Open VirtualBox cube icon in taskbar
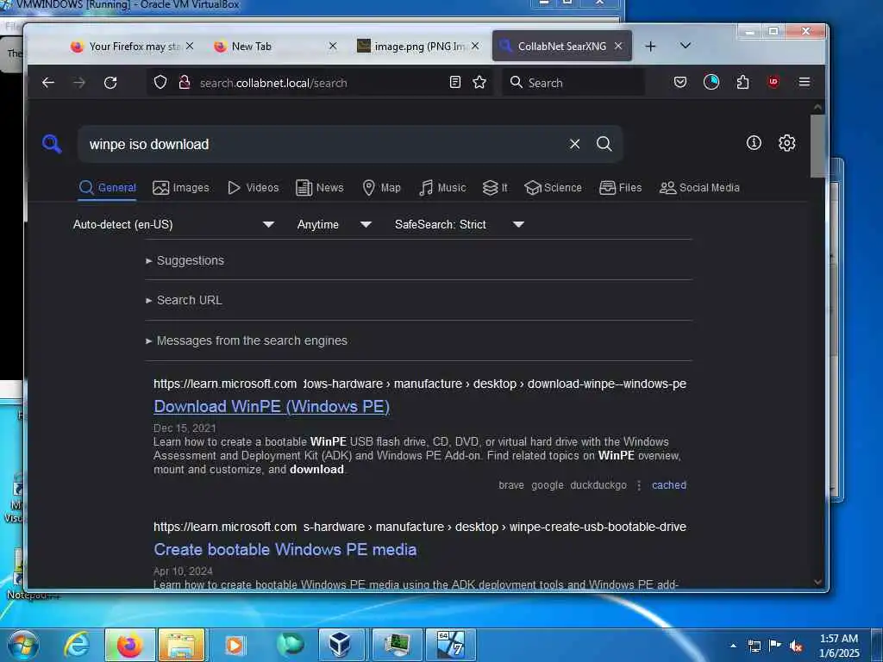883x662 pixels. click(x=340, y=645)
